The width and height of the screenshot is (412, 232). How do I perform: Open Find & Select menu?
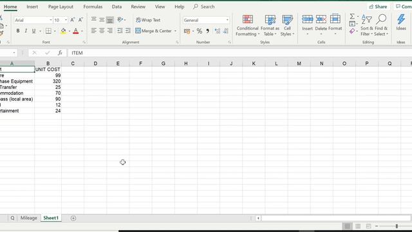point(381,25)
